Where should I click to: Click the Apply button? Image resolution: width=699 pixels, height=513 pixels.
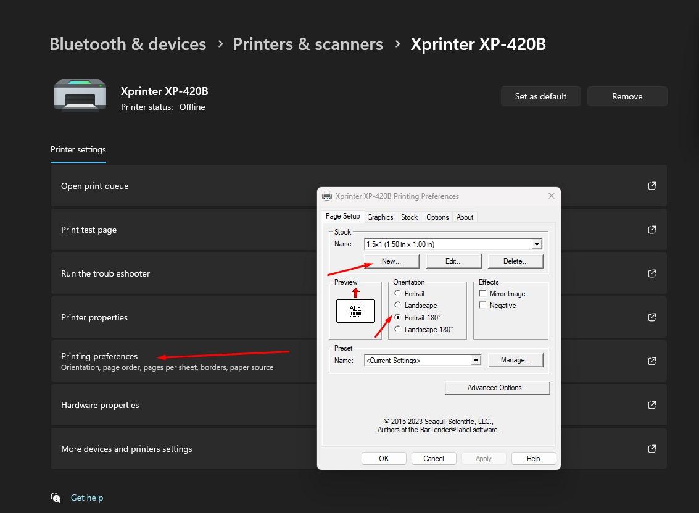pos(484,459)
